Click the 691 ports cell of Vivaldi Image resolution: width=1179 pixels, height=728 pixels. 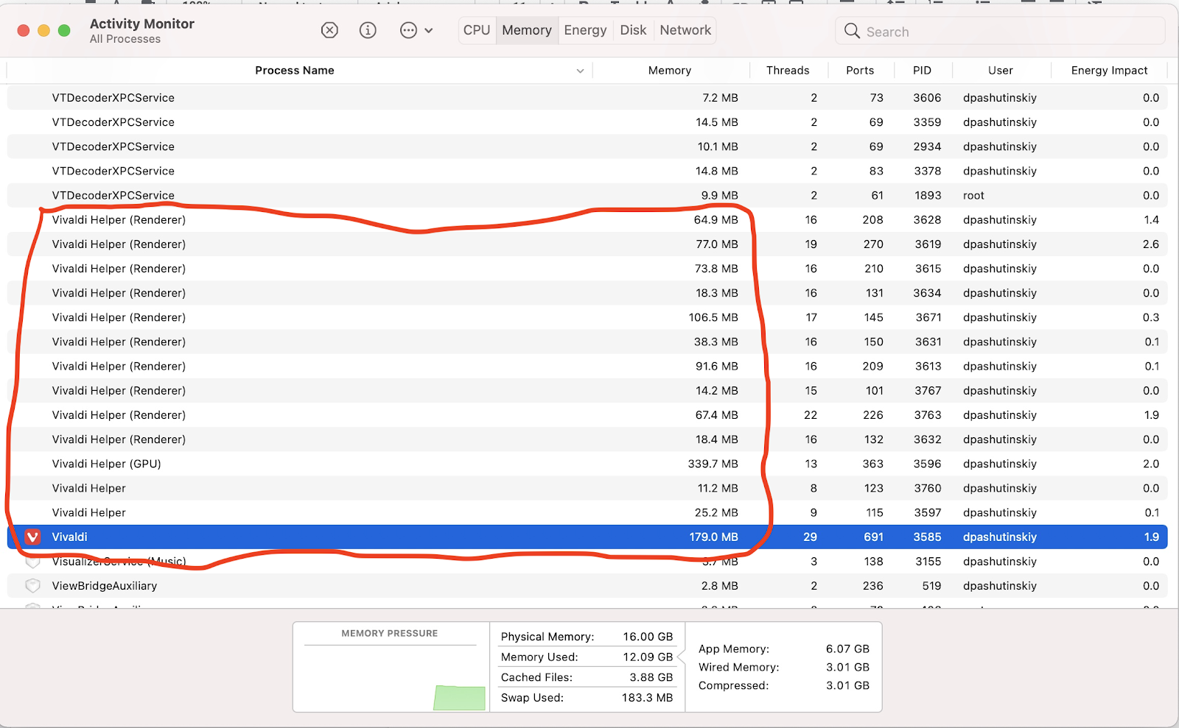(873, 537)
